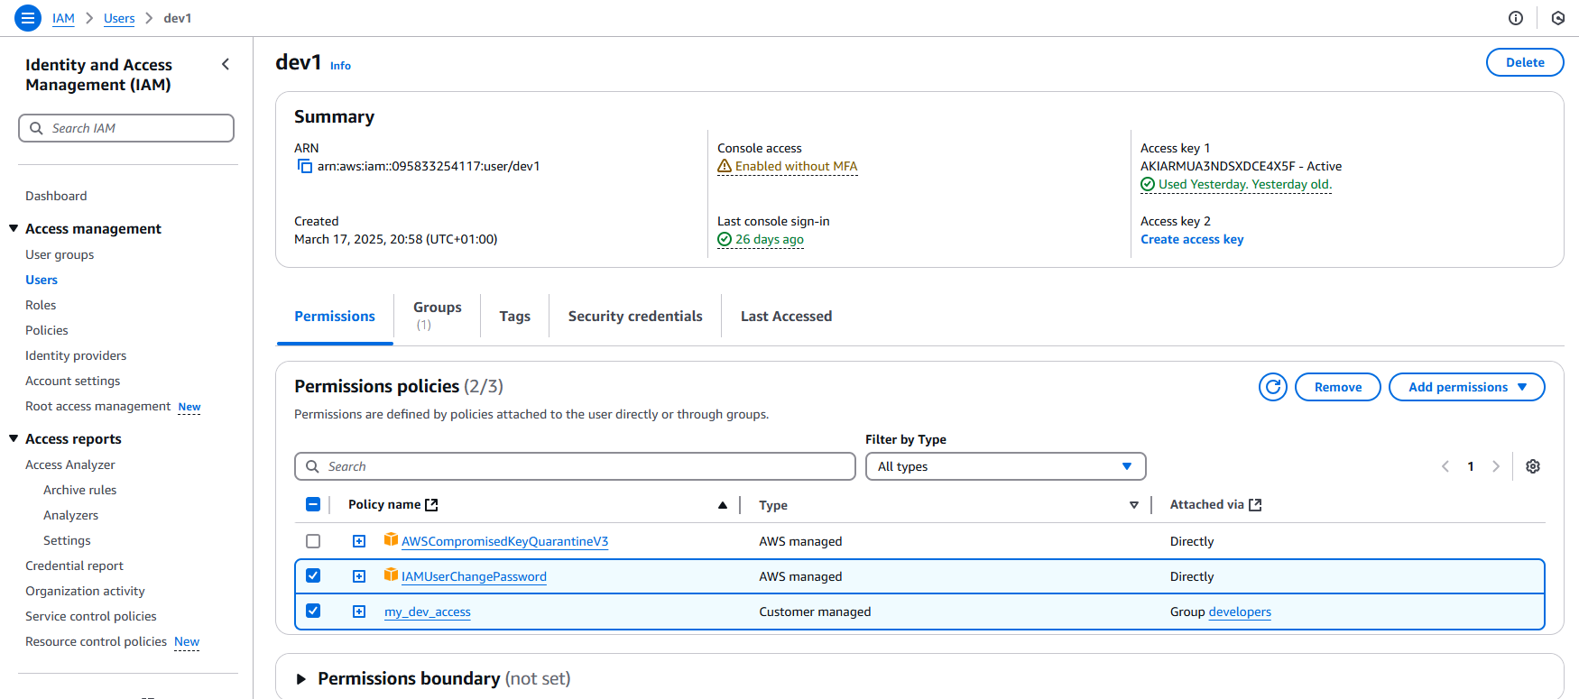This screenshot has width=1579, height=699.
Task: Open the Filter by Type dropdown
Action: pyautogui.click(x=1005, y=466)
